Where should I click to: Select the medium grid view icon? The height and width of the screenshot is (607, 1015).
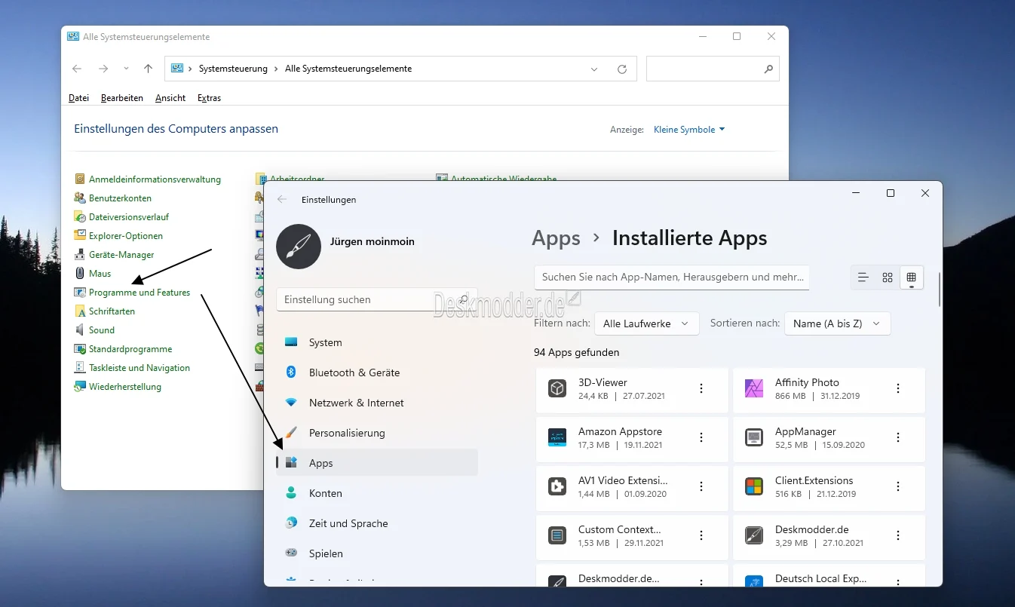click(888, 277)
